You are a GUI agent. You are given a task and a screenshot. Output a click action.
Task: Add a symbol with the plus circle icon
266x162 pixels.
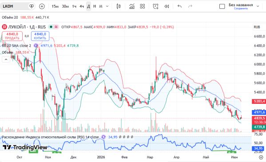[42, 6]
